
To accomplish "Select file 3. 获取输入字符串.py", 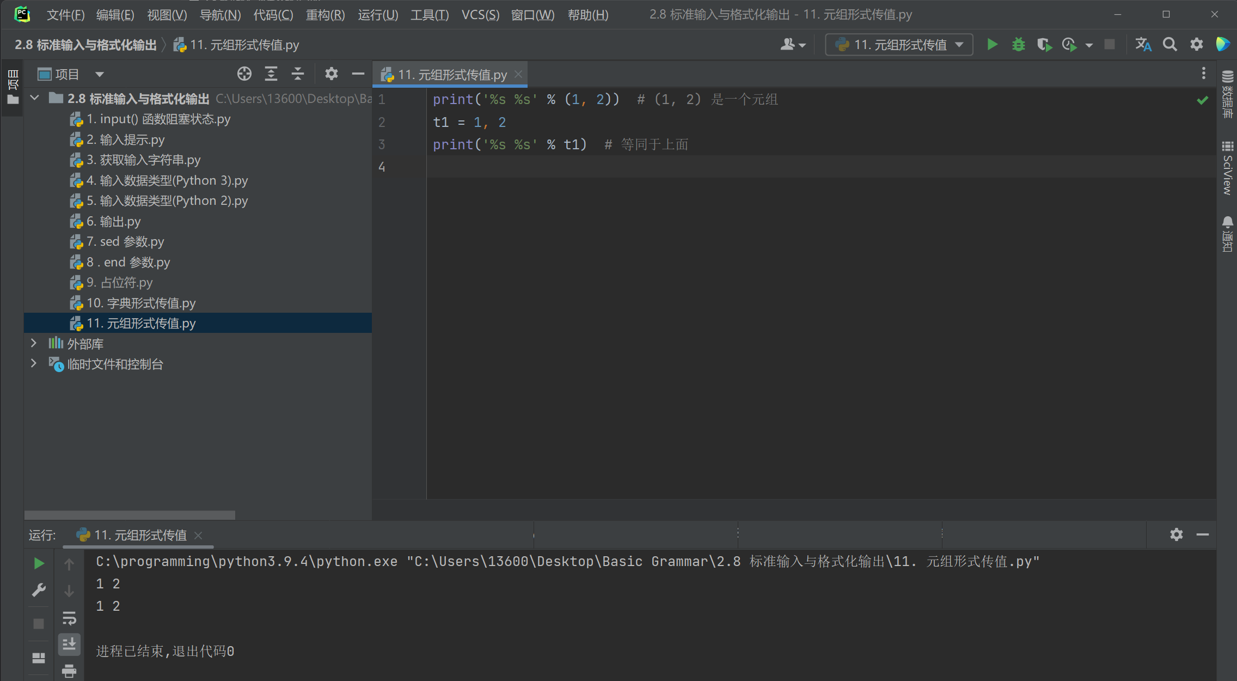I will coord(134,160).
